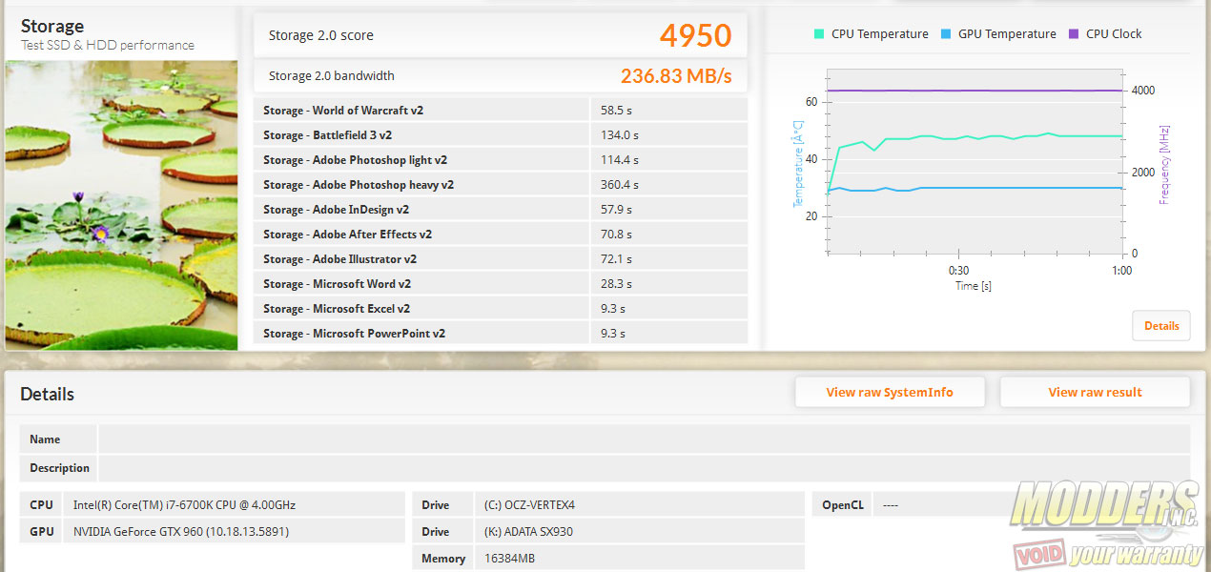The image size is (1211, 572).
Task: Toggle the GPU Temperature legend swatch
Action: (946, 34)
